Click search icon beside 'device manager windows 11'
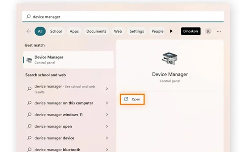247x152 pixels. [29, 115]
